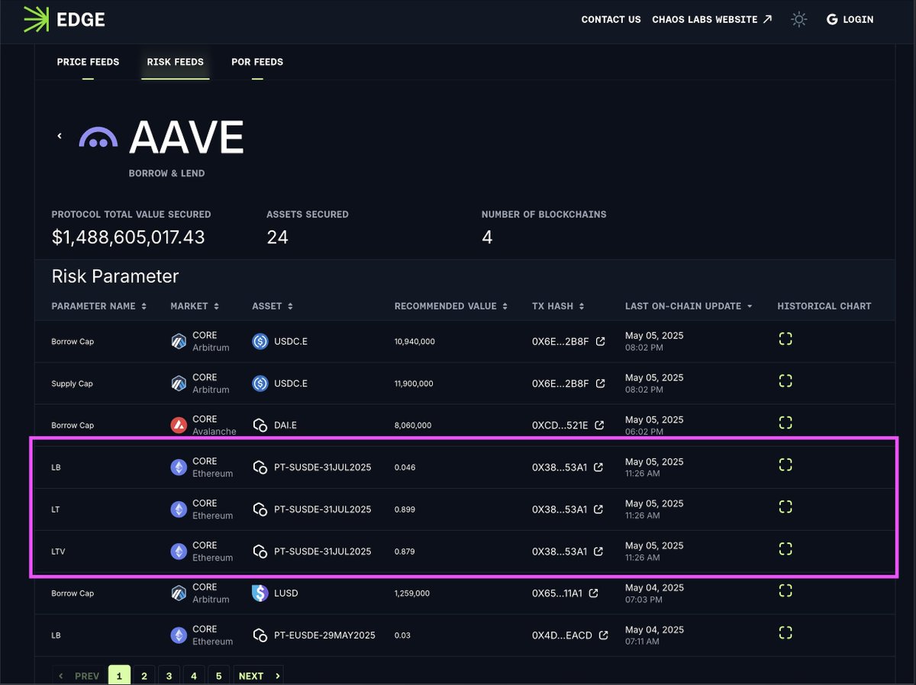This screenshot has height=685, width=916.
Task: Click asset name DAI.E
Action: point(287,426)
